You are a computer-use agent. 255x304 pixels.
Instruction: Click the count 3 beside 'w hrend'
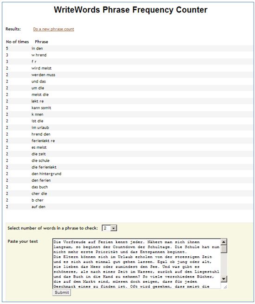[7, 55]
